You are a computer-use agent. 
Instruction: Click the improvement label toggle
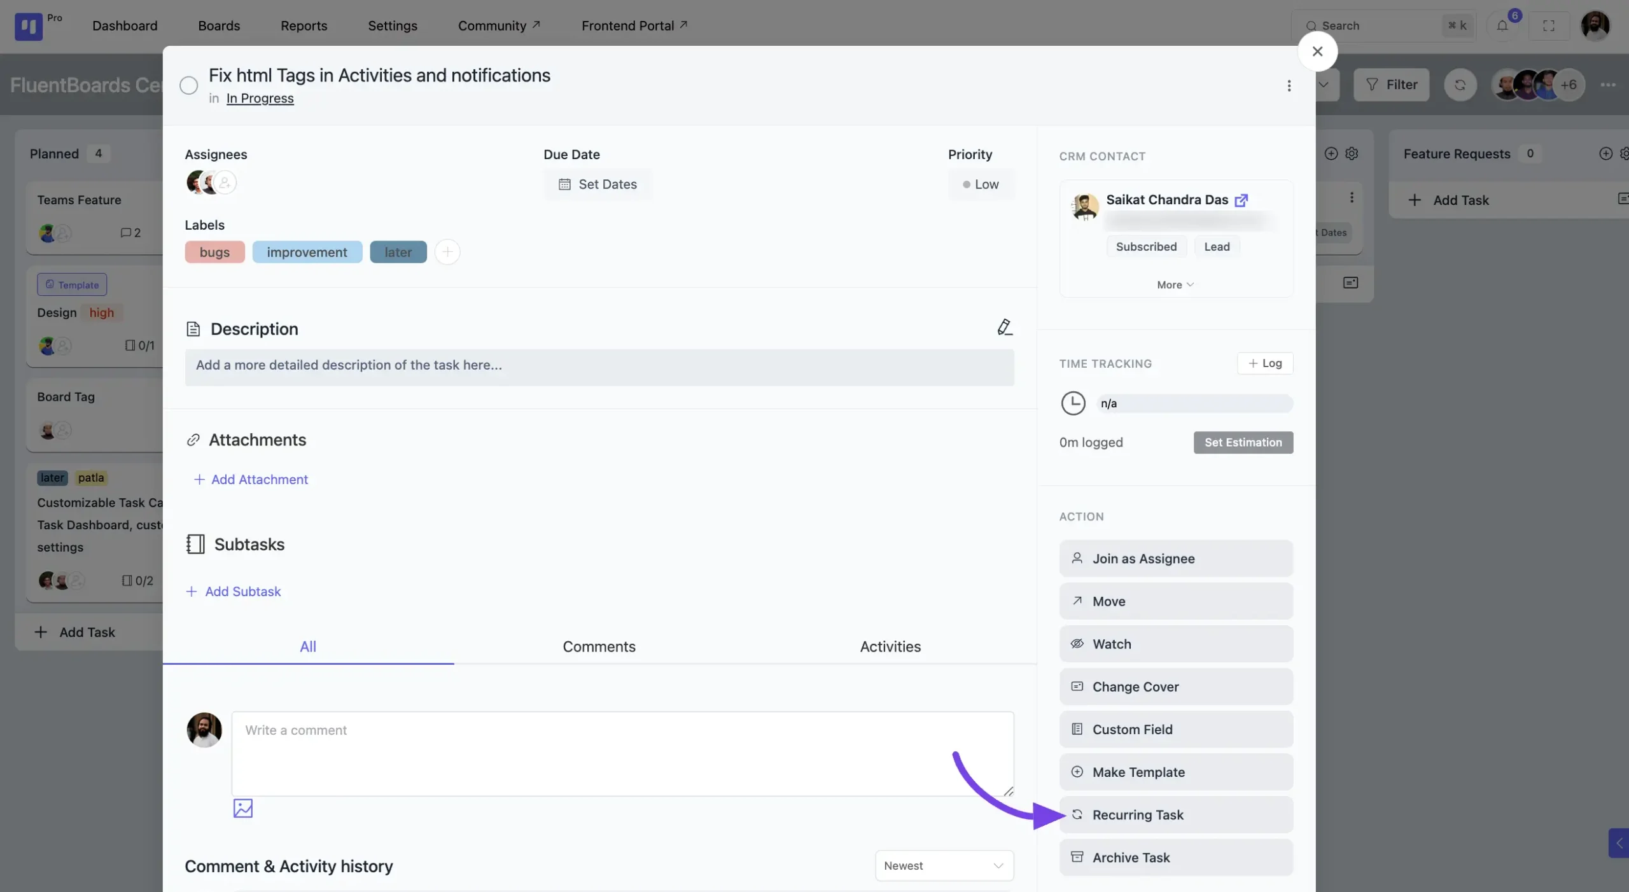click(307, 251)
